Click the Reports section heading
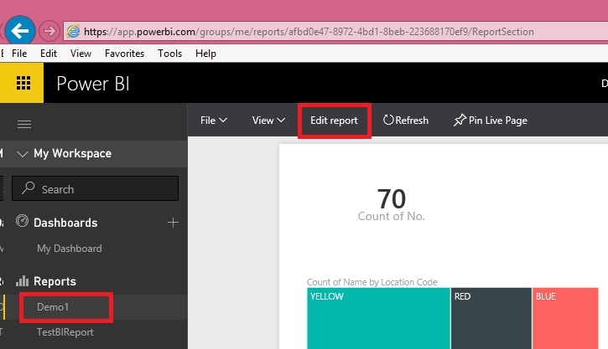The width and height of the screenshot is (608, 349). tap(55, 281)
